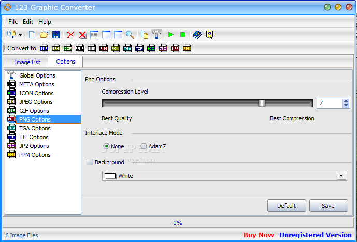Convert to PCX format icon
Screen dimensions: 357x242
click(116, 48)
